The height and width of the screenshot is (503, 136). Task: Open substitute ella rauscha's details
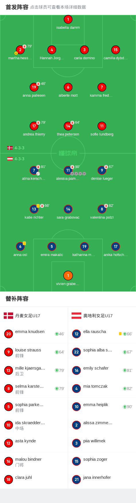(102, 334)
